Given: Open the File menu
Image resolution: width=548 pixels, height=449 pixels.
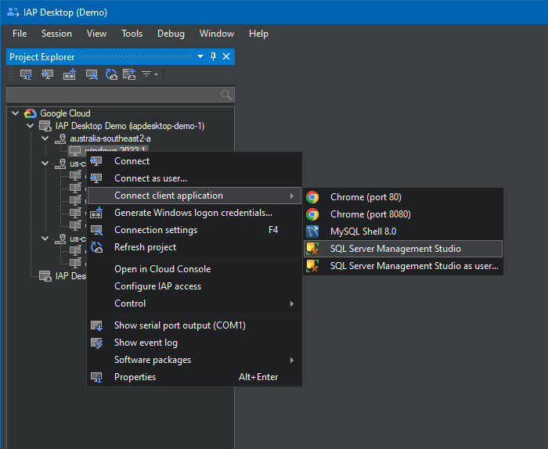Looking at the screenshot, I should [20, 34].
